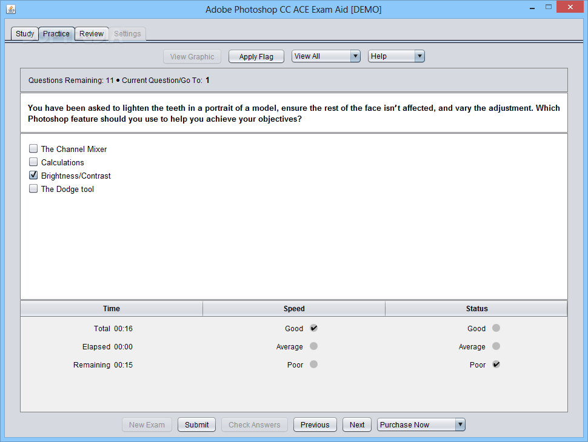Viewport: 588px width, 442px height.
Task: Click the Time column header
Action: (112, 309)
